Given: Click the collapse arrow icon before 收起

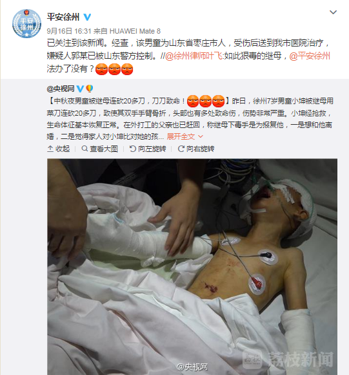Looking at the screenshot, I should (x=50, y=149).
